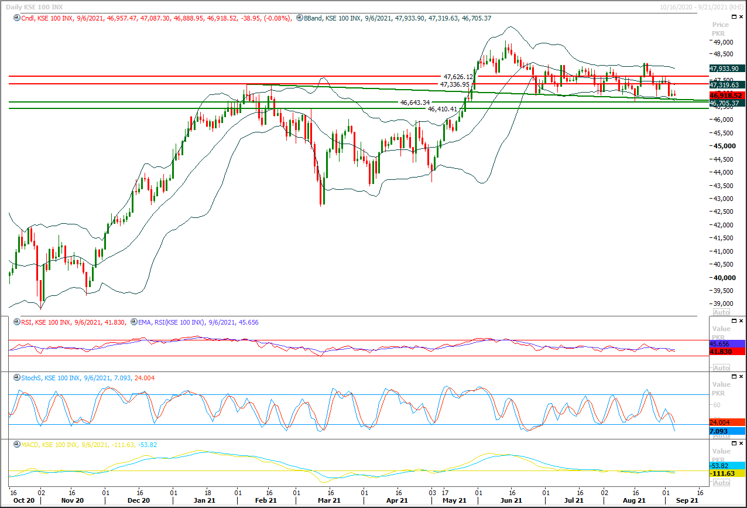This screenshot has height=508, width=747.
Task: Click the Feb 21 month label
Action: (x=266, y=501)
